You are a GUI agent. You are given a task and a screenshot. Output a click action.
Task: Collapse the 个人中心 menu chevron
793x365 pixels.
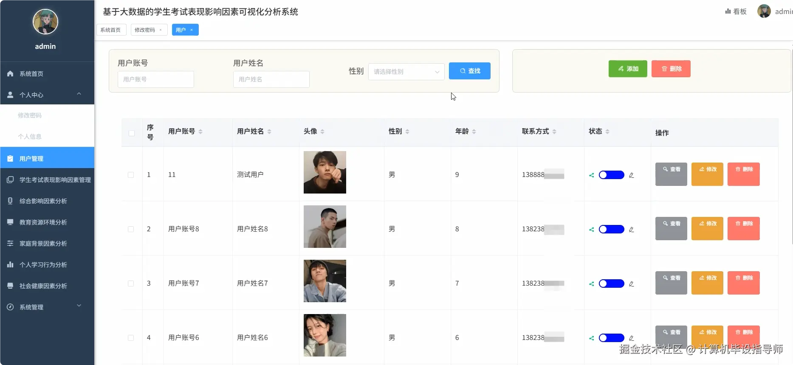coord(79,94)
